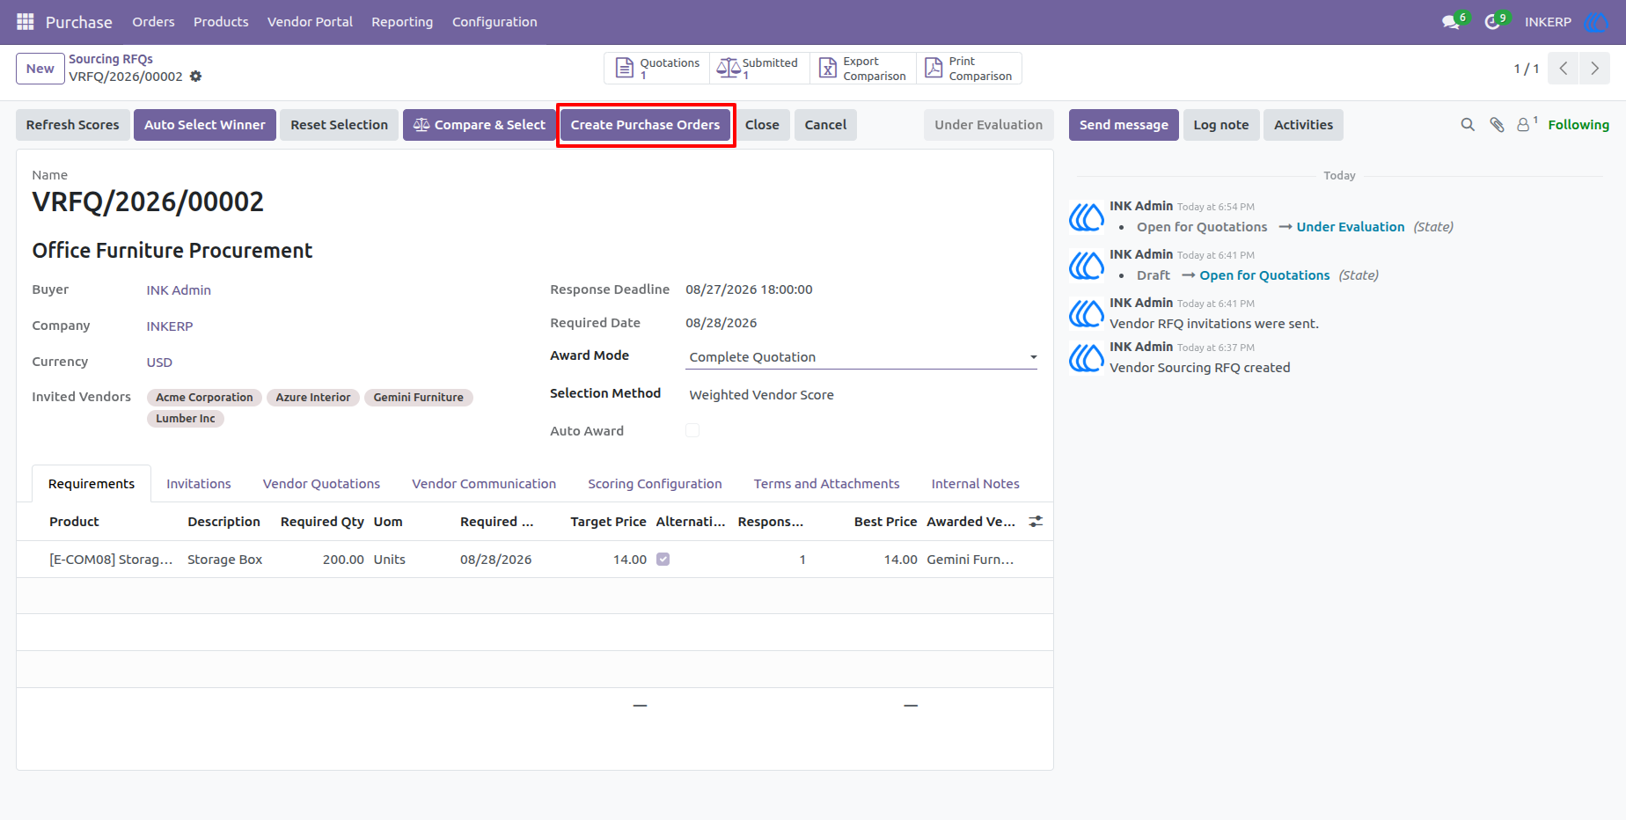Expand the Award Mode dropdown
Image resolution: width=1626 pixels, height=820 pixels.
click(x=861, y=357)
